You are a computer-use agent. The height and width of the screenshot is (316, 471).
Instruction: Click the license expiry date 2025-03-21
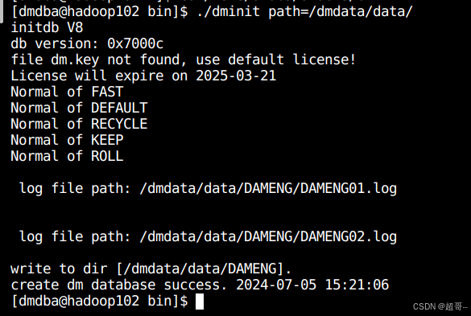point(236,76)
